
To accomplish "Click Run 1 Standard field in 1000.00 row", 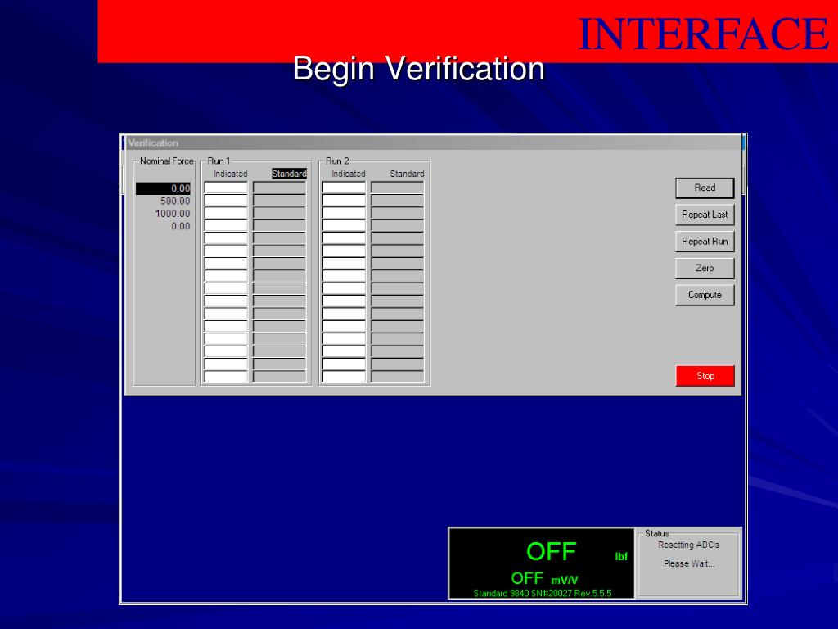I will [x=280, y=213].
